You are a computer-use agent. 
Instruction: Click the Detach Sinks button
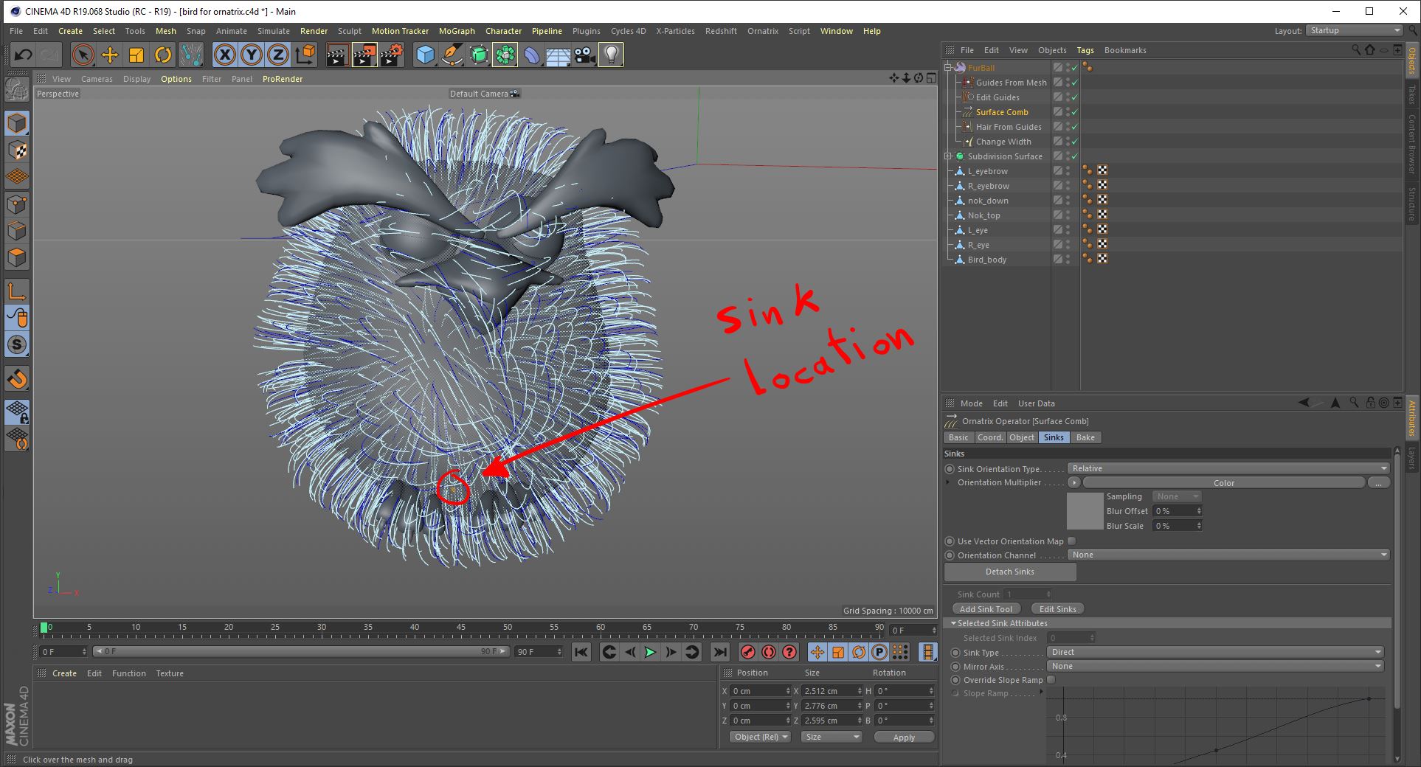click(1009, 572)
